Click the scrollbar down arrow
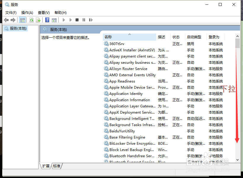Screen dimensions: 243x178 237,160
